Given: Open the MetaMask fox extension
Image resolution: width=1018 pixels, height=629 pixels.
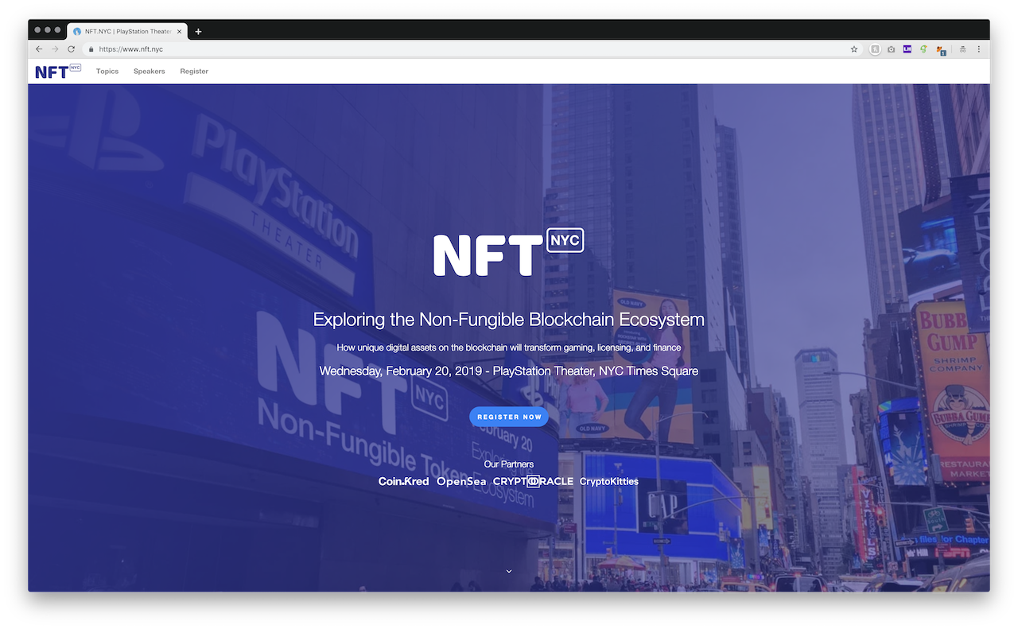Looking at the screenshot, I should [941, 50].
